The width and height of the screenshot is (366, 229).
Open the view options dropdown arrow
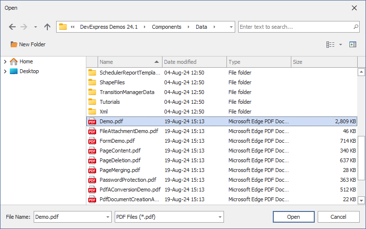point(341,44)
